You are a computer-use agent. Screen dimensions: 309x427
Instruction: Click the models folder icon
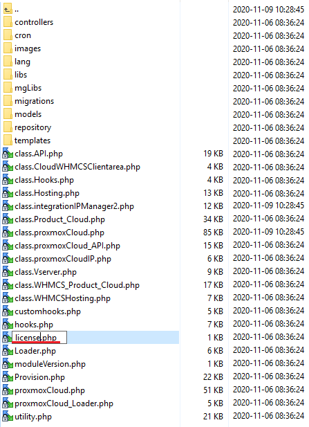pyautogui.click(x=8, y=114)
